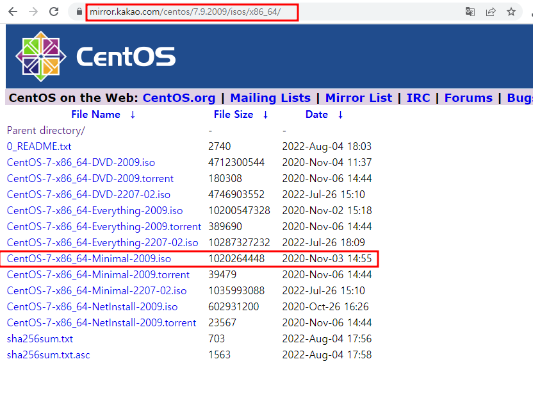This screenshot has width=533, height=400.
Task: Go to Parent directory/
Action: [46, 131]
